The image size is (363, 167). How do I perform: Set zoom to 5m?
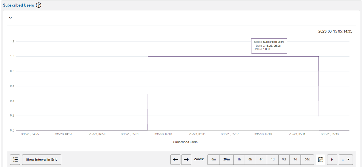(x=214, y=160)
